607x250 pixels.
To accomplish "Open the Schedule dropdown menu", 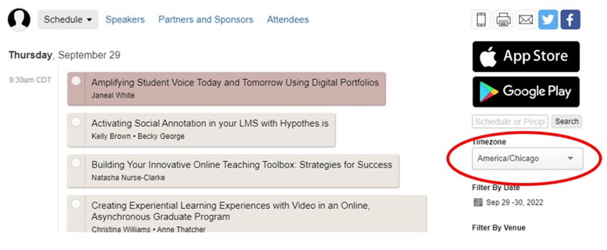I will click(68, 20).
